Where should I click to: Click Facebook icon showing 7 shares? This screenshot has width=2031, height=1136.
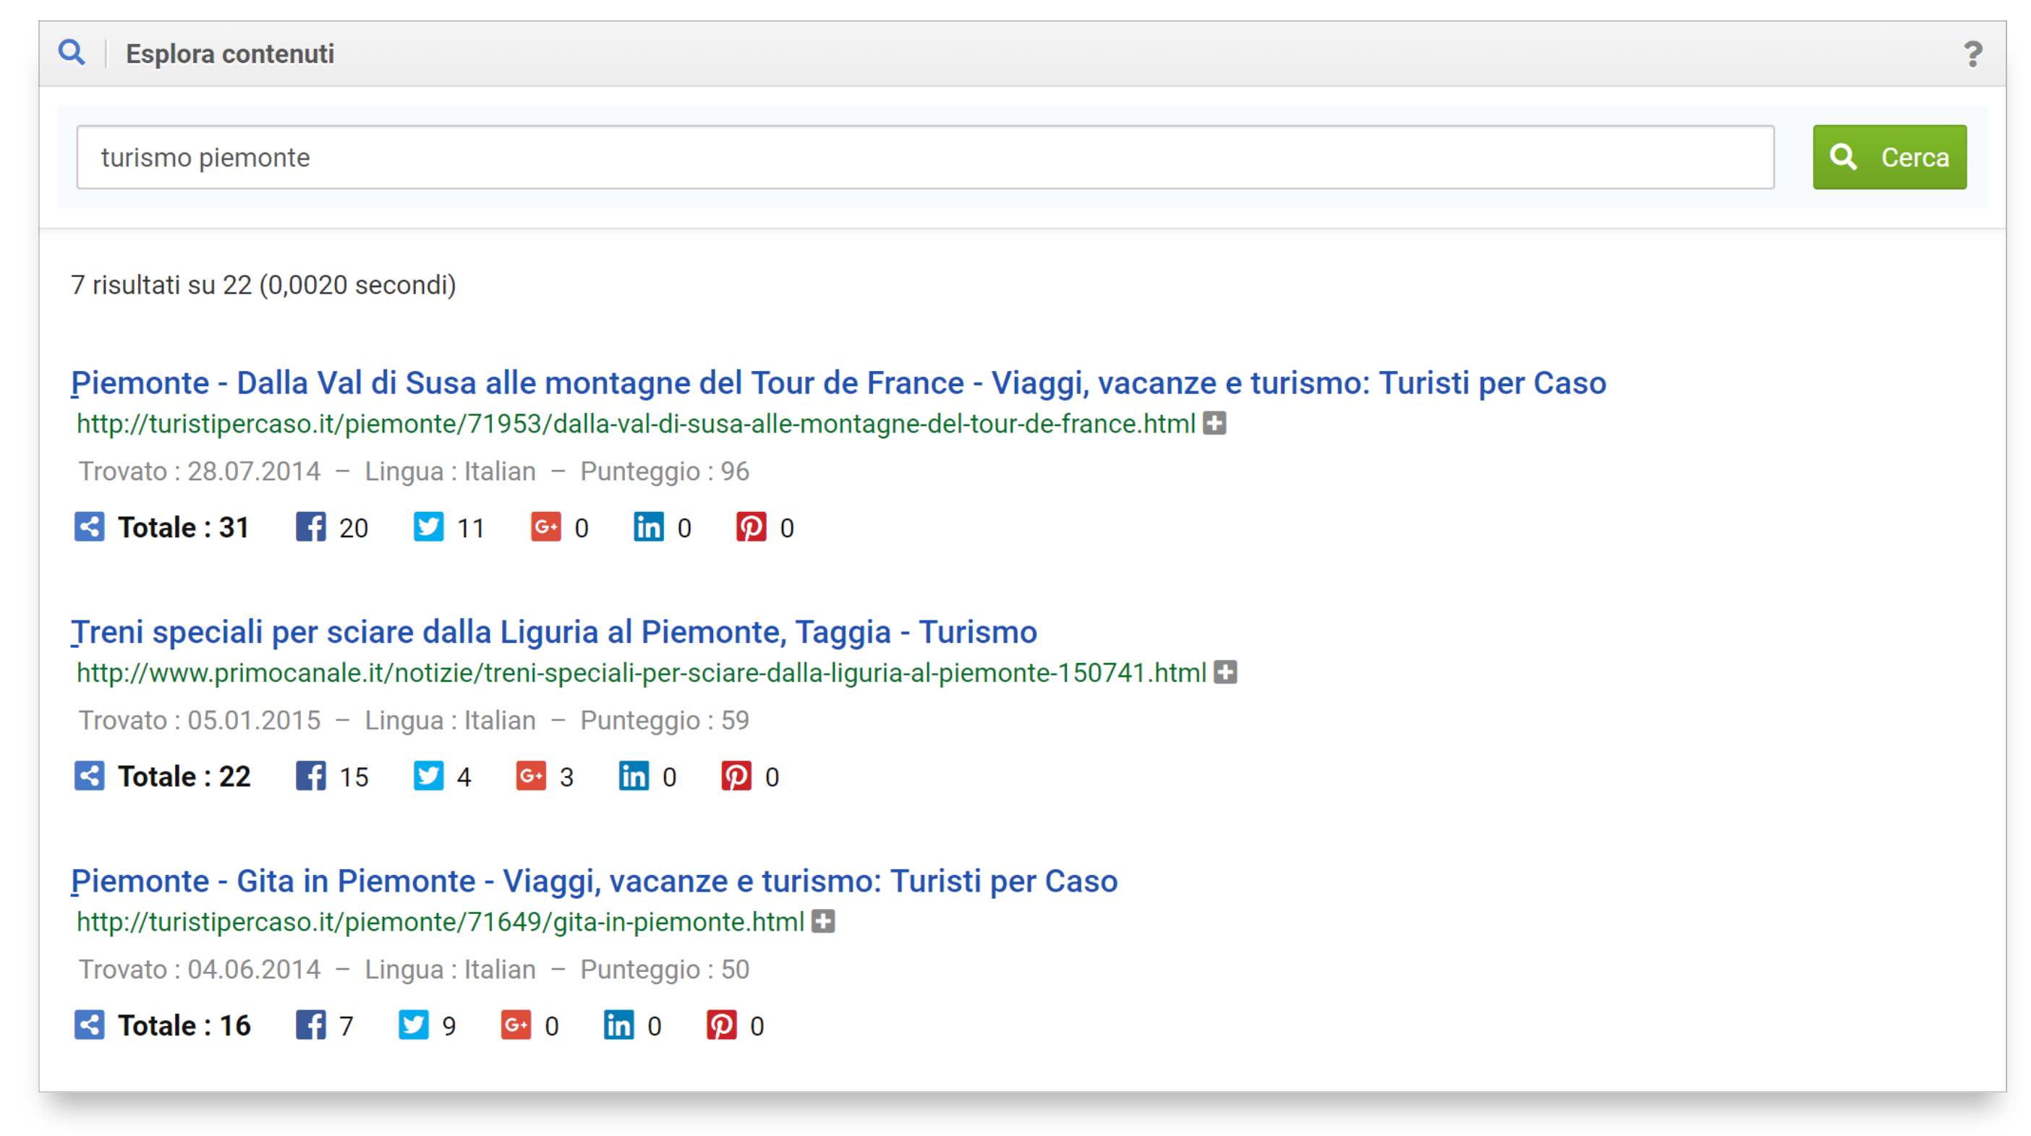pos(310,1025)
